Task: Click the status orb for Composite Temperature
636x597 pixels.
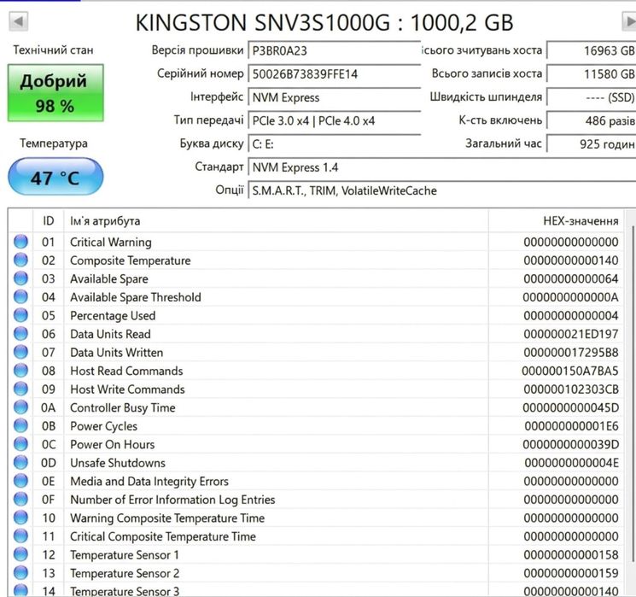Action: pos(20,260)
